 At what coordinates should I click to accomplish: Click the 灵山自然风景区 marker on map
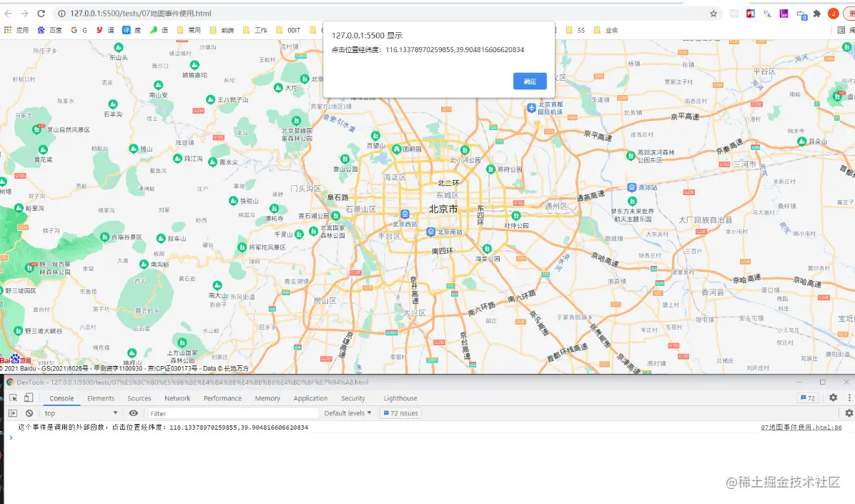pos(37,129)
